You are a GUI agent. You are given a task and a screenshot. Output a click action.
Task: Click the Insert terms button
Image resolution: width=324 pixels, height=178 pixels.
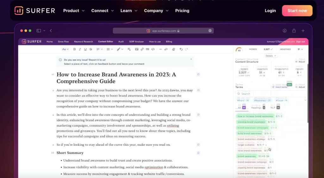pyautogui.click(x=280, y=87)
